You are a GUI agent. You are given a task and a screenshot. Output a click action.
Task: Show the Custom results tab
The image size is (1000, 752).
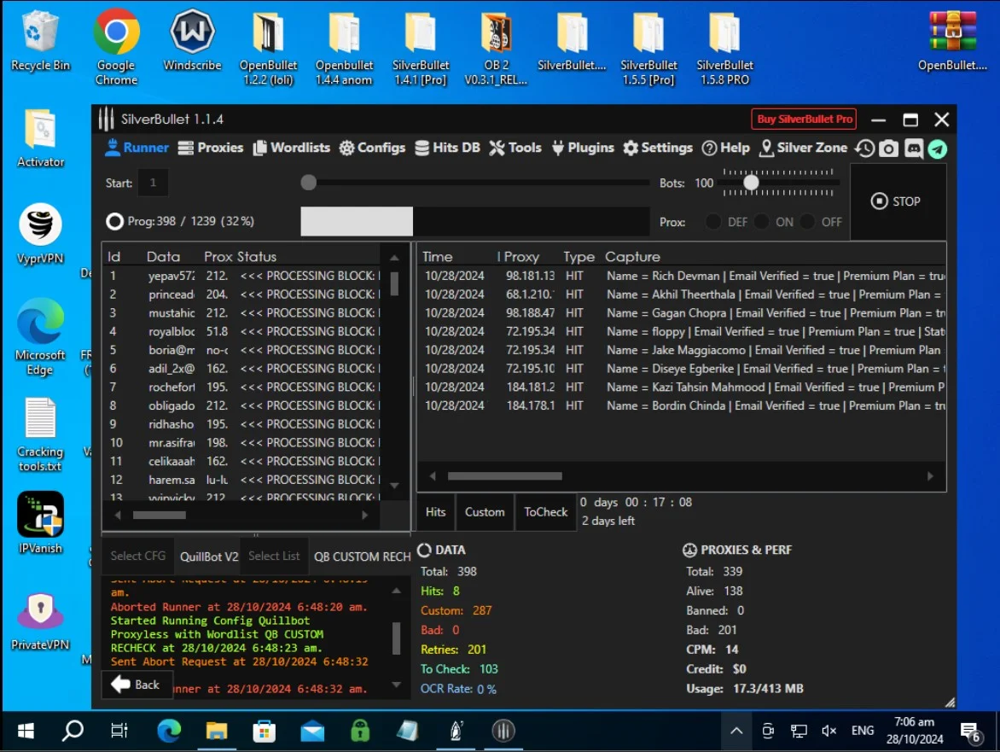(485, 512)
